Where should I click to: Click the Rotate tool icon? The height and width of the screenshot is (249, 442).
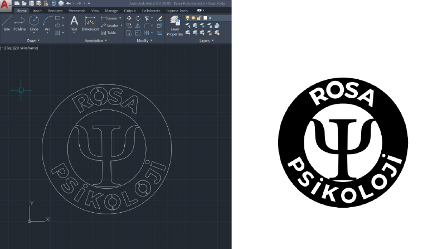pyautogui.click(x=138, y=18)
